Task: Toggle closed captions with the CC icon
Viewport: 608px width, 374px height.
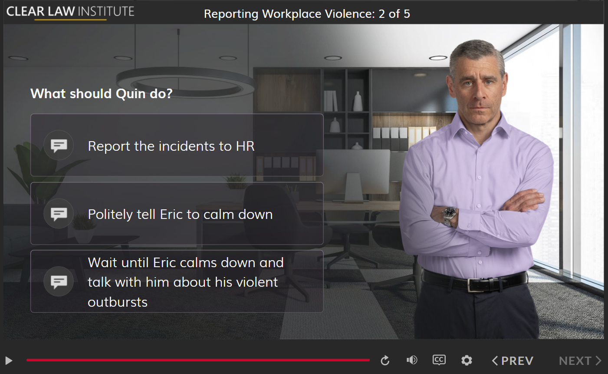Action: tap(439, 360)
